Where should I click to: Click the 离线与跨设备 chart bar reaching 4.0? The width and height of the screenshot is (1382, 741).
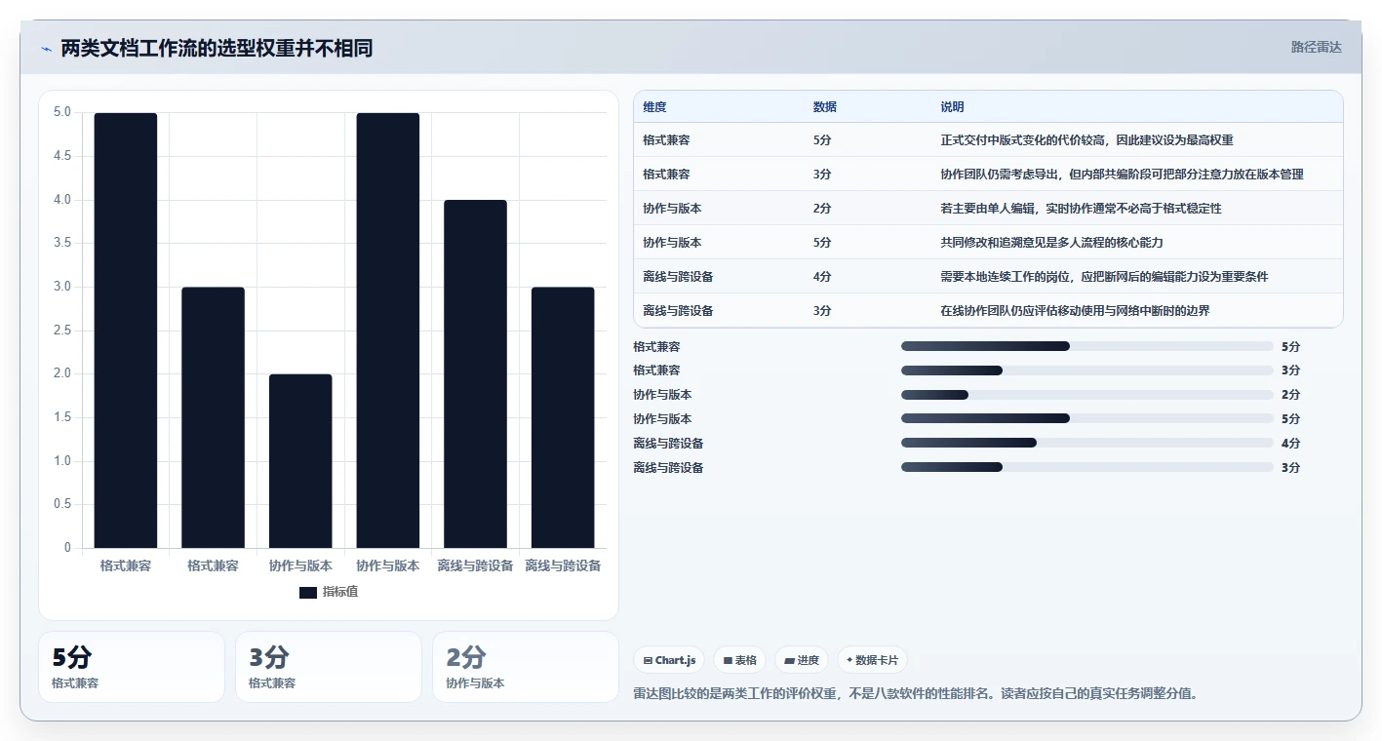coord(475,374)
